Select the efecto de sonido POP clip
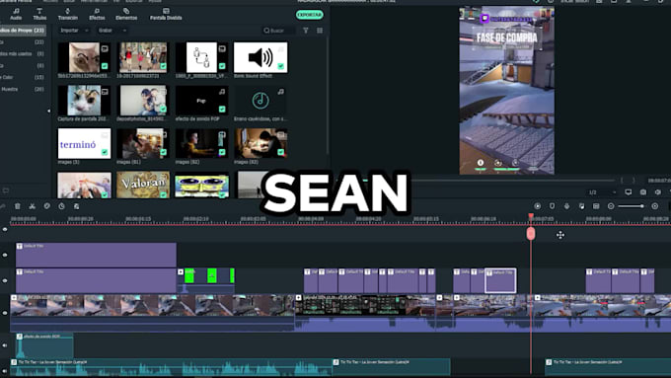 (x=201, y=101)
